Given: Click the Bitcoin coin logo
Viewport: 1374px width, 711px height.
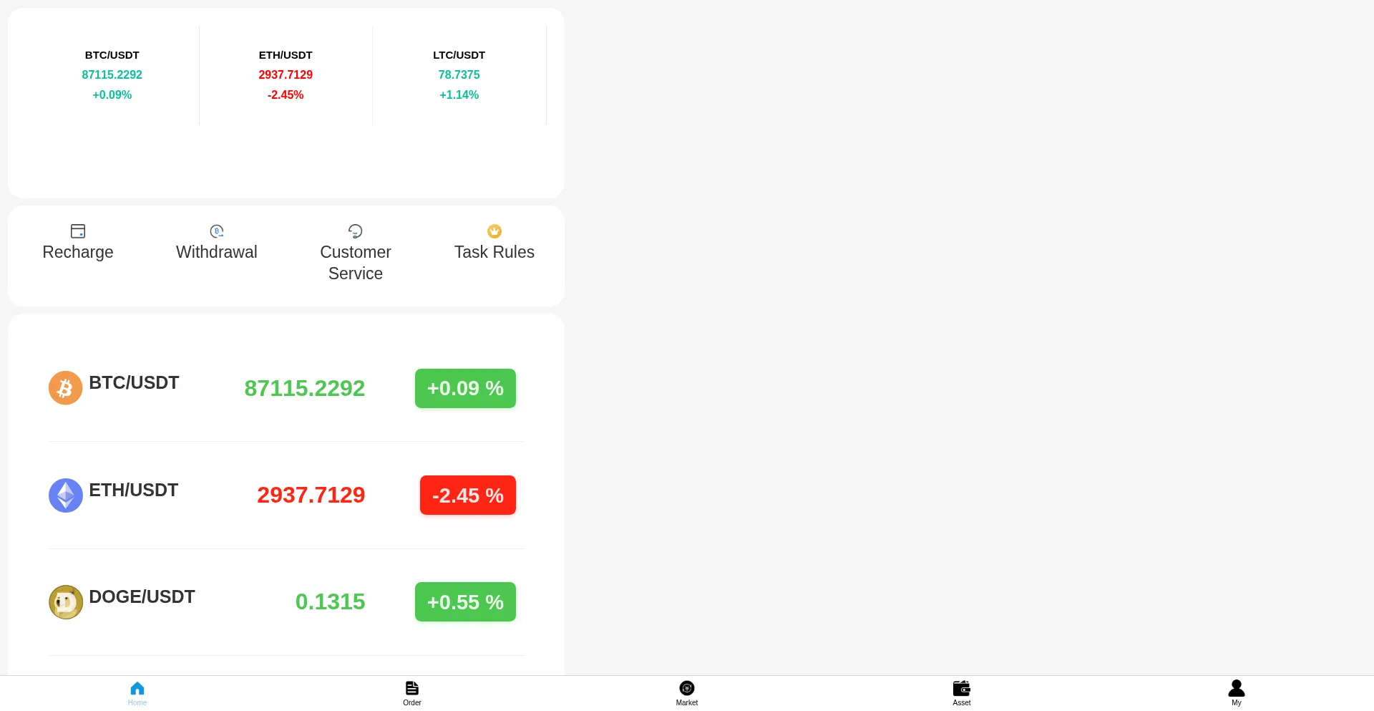Looking at the screenshot, I should point(65,388).
